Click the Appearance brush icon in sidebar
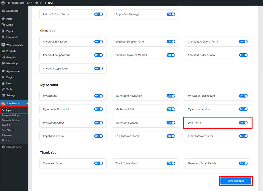This screenshot has width=263, height=191. [3, 71]
